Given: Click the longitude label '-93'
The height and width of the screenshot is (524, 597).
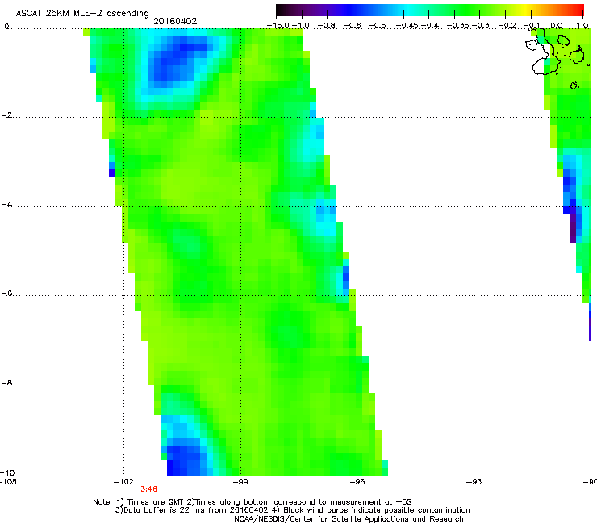Looking at the screenshot, I should coord(474,482).
